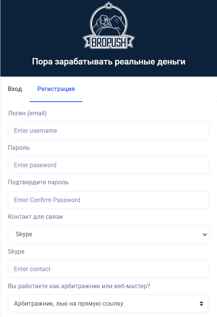Viewport: 217px width, 317px height.
Task: Click the BROPUSH ribbon banner in logo
Action: [108, 42]
